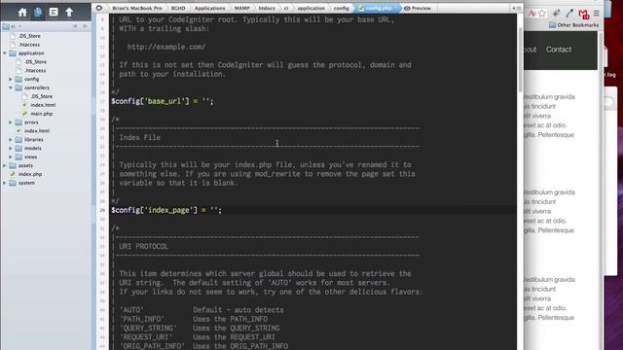Screen dimensions: 623x350
Task: Click the http://example.com/ comment text
Action: (166, 47)
